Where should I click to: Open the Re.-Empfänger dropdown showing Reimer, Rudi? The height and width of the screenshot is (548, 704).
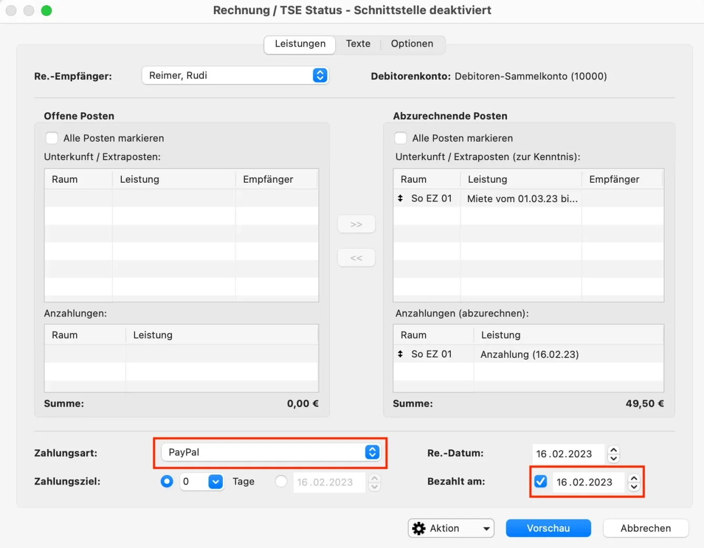coord(235,75)
